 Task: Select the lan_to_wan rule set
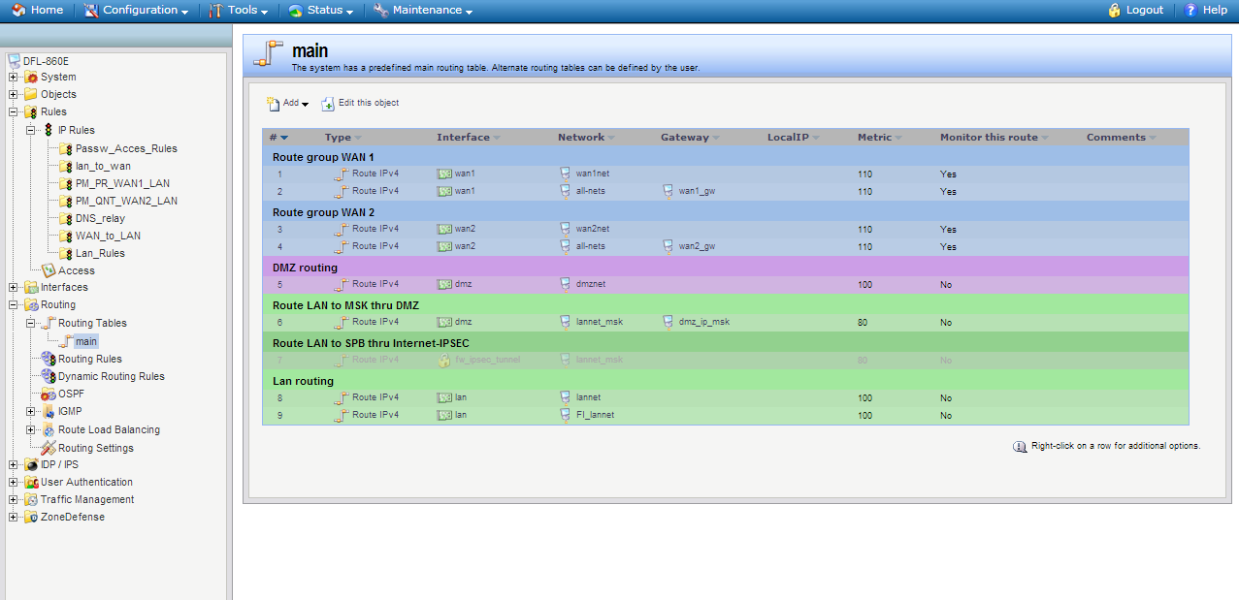point(103,166)
